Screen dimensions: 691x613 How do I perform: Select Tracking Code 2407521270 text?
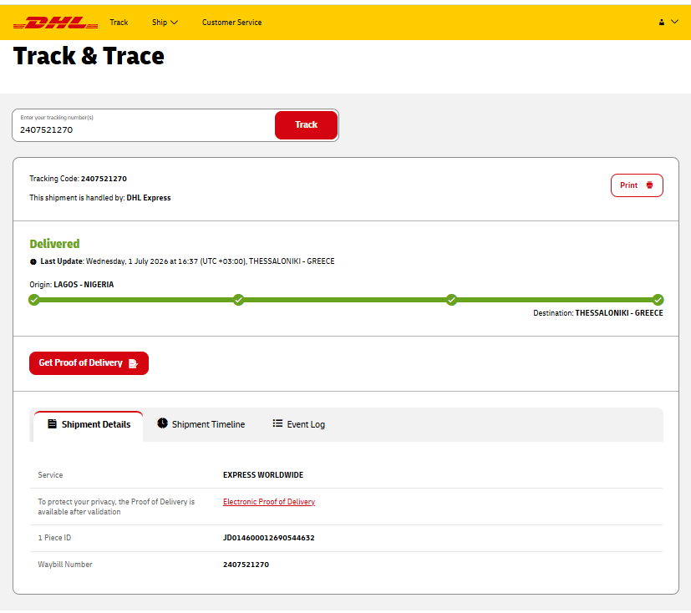point(78,179)
